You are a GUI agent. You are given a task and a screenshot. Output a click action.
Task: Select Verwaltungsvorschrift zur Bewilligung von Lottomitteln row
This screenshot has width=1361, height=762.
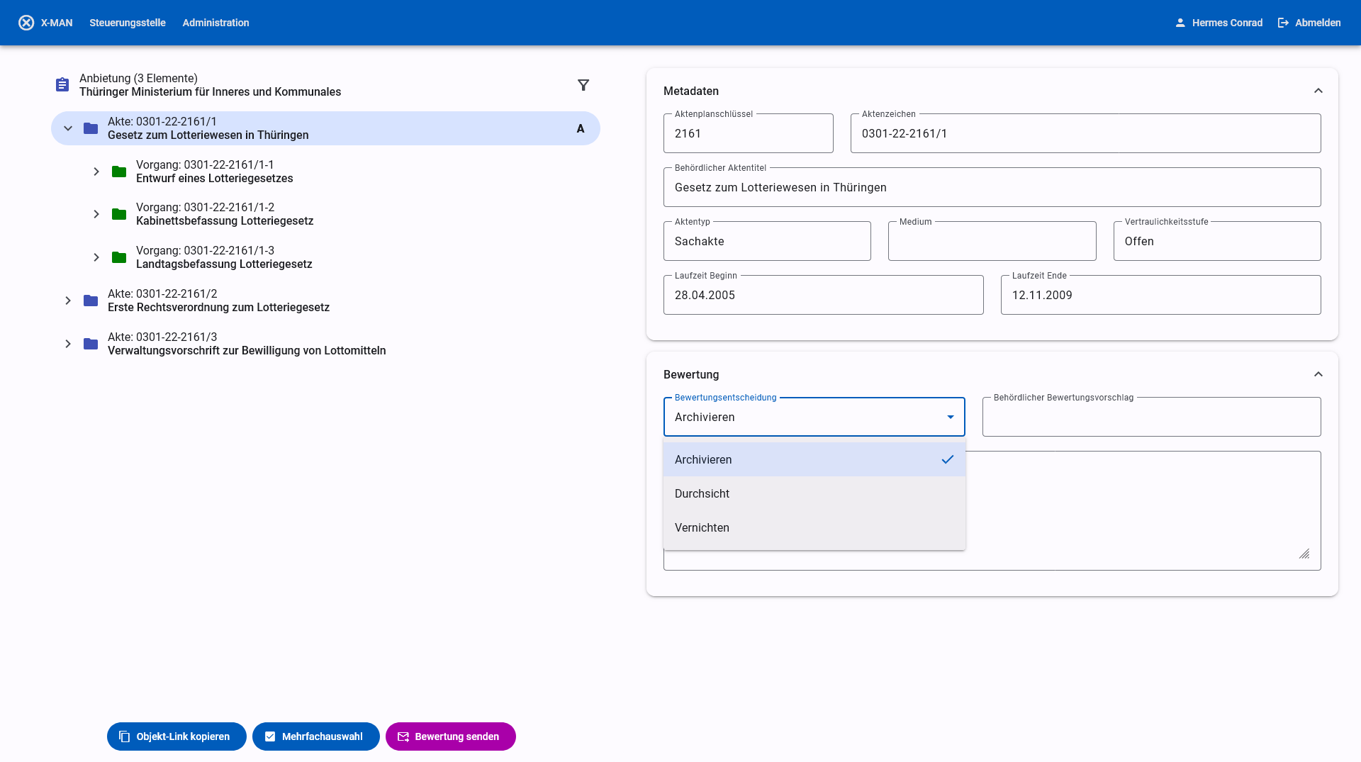tap(325, 344)
